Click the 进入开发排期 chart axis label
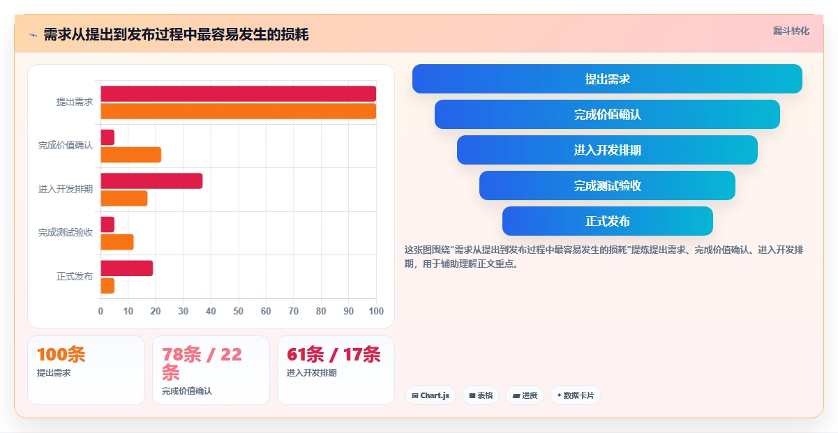 pos(66,189)
